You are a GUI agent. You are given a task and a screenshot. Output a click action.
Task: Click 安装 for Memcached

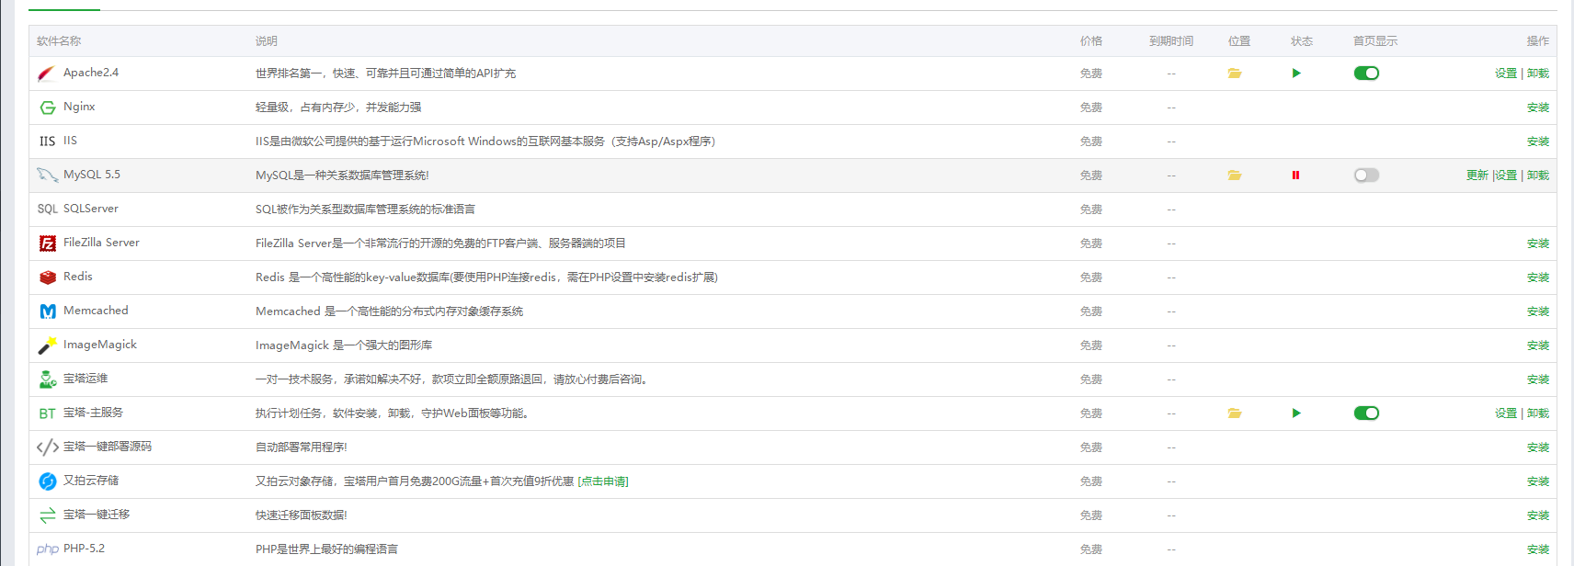(x=1538, y=311)
